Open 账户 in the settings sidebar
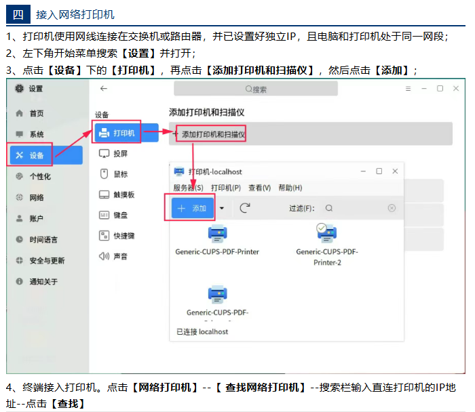475x412 pixels. (36, 218)
